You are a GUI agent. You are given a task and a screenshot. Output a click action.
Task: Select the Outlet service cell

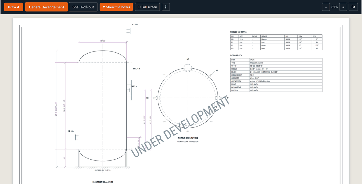point(272,45)
